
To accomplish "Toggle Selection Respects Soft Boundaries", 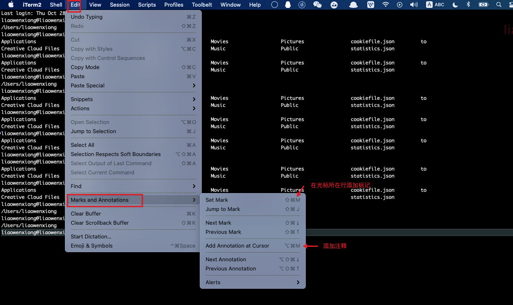I will point(133,154).
